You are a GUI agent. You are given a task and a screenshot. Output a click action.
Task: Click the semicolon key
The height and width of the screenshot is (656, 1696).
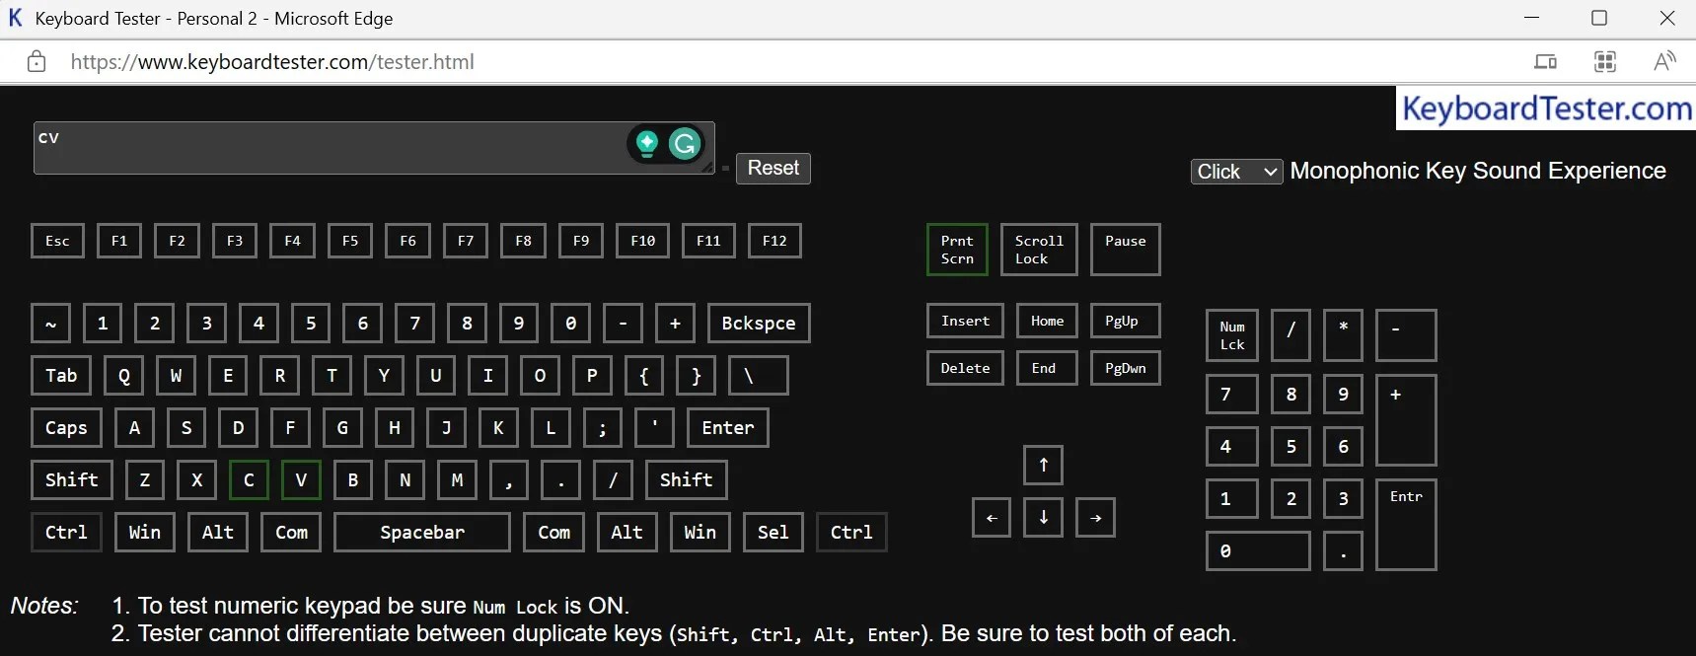(603, 428)
